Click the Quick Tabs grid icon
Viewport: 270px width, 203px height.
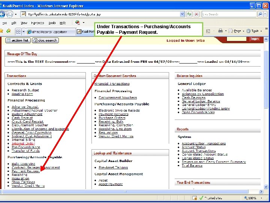click(18, 32)
